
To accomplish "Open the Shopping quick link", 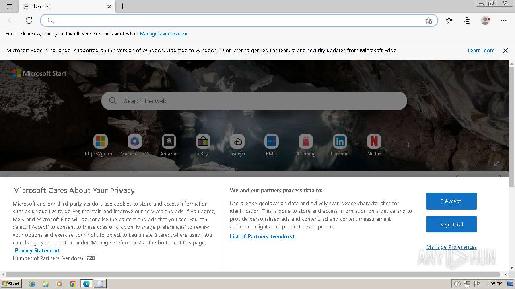I will click(305, 145).
